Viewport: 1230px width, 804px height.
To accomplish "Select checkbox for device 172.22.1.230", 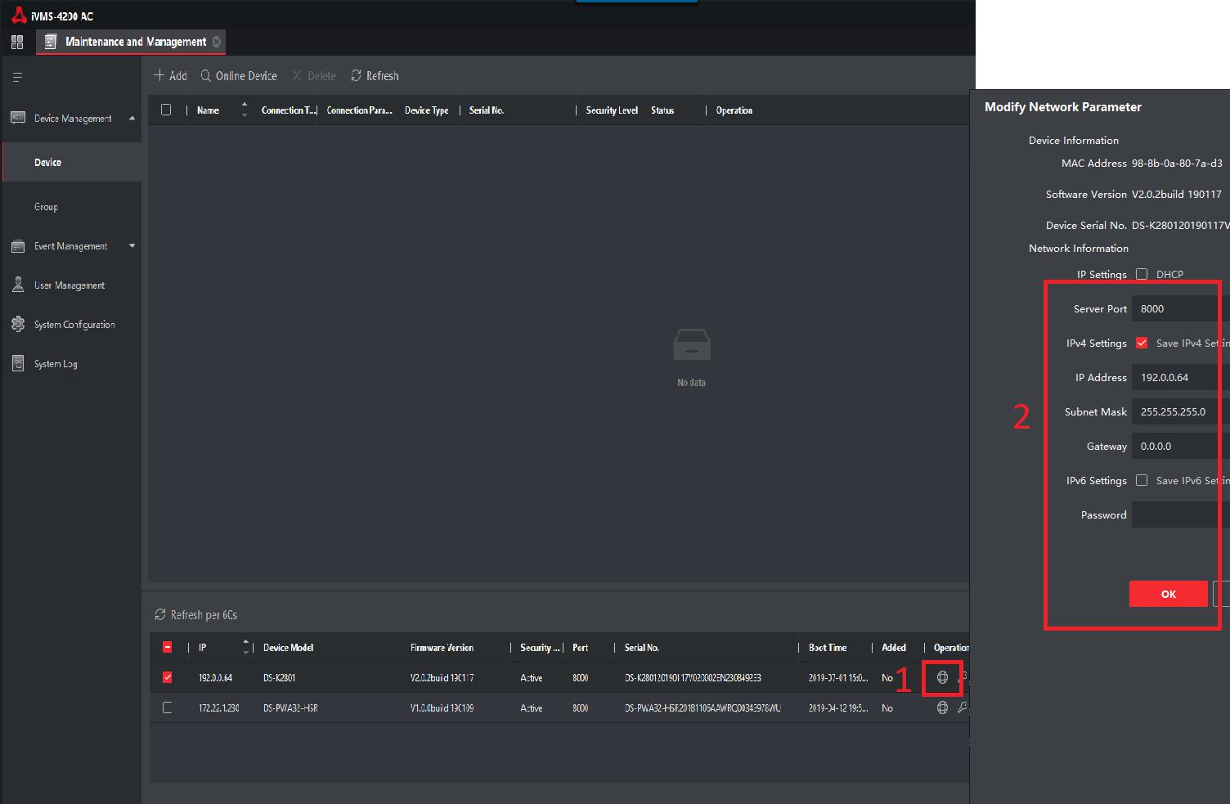I will coord(168,708).
